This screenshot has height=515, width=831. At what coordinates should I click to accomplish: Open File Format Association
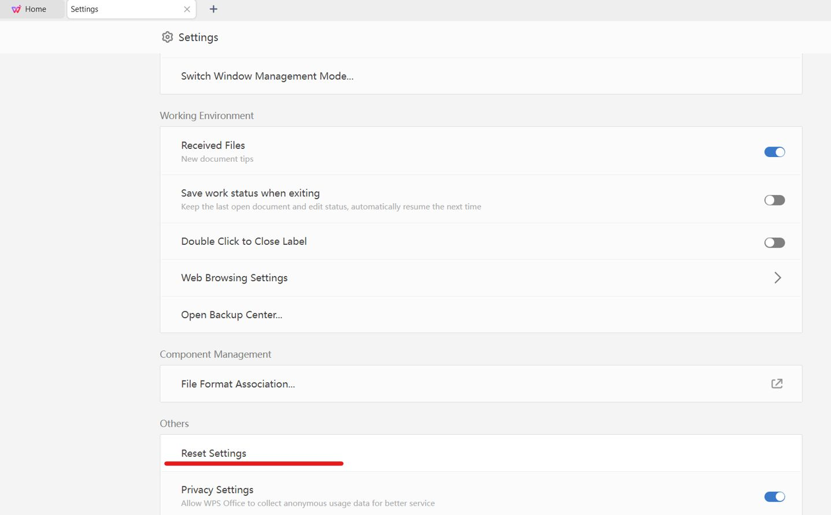click(x=238, y=383)
